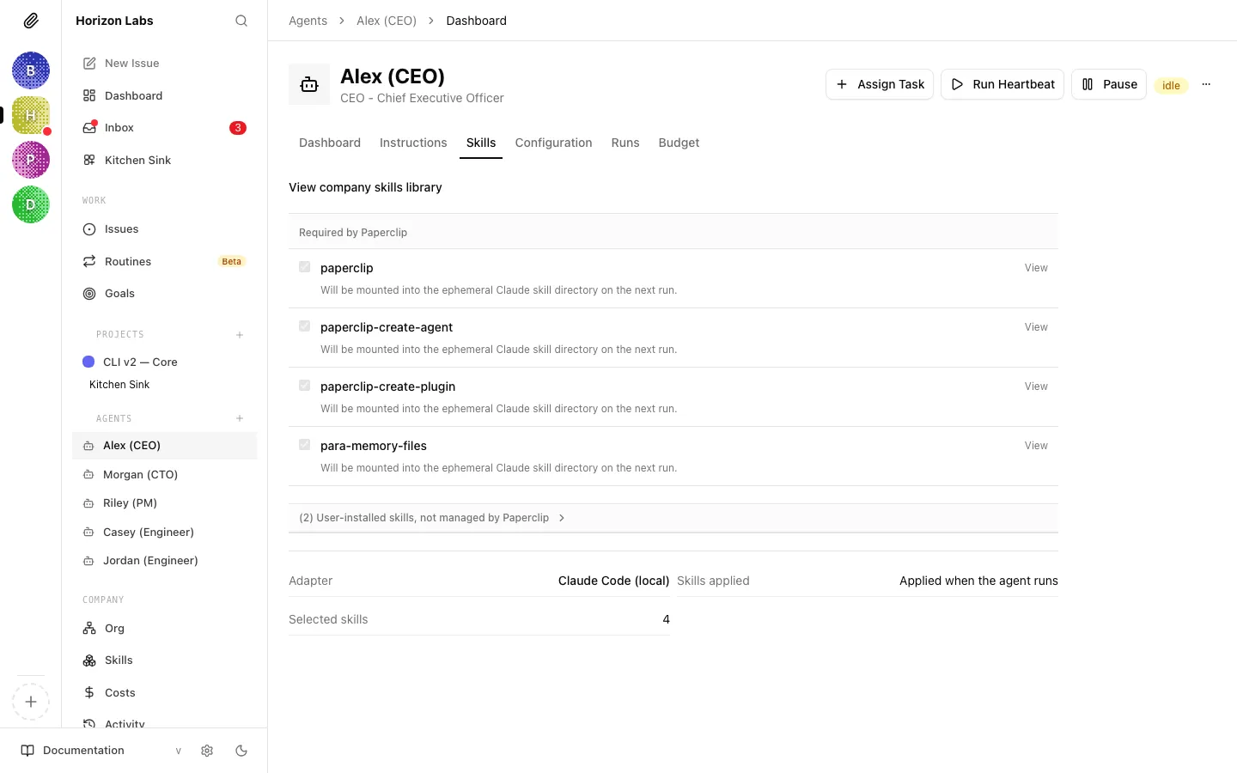The width and height of the screenshot is (1237, 773).
Task: Switch to Configuration tab
Action: (553, 143)
